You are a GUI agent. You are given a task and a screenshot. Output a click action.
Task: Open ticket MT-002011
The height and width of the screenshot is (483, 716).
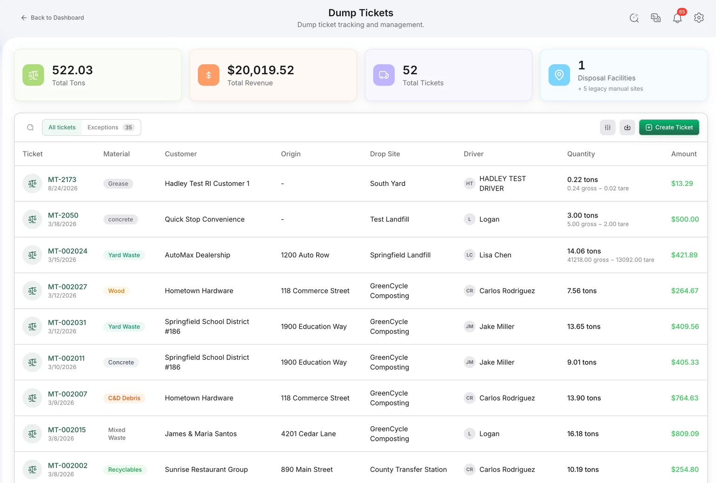click(x=66, y=358)
